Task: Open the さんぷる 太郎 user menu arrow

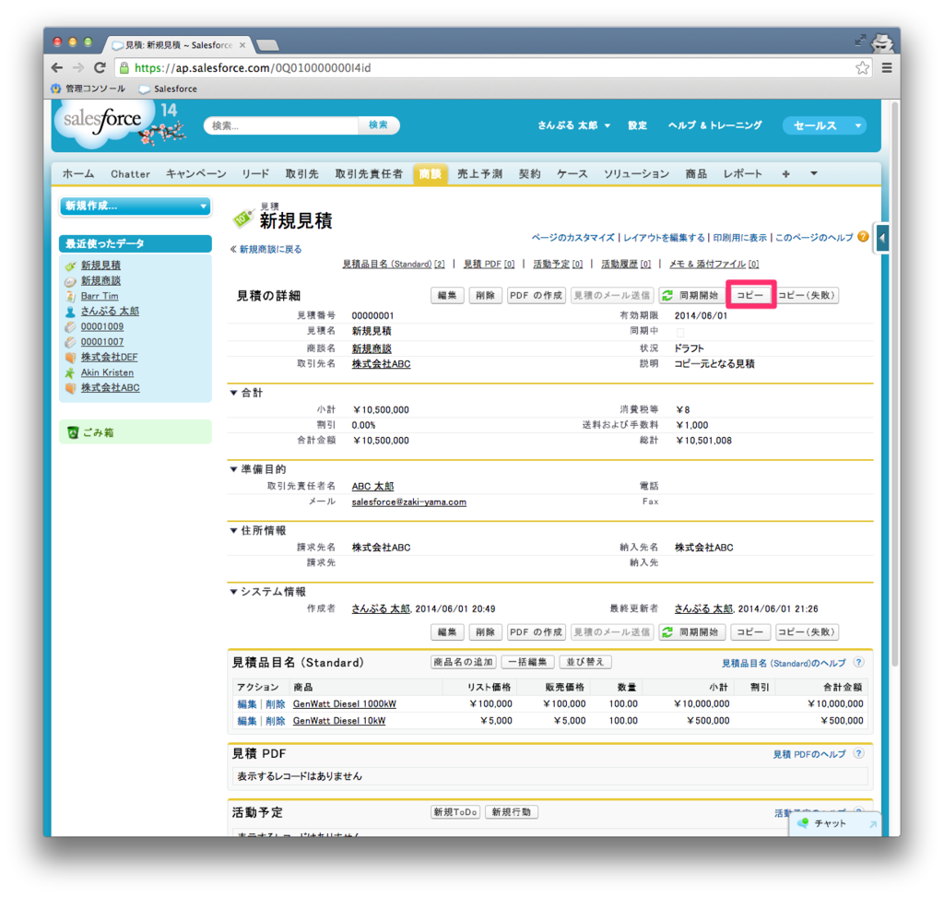Action: point(608,125)
